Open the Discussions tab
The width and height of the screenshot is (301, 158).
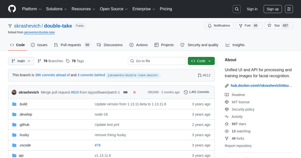[x=110, y=45]
